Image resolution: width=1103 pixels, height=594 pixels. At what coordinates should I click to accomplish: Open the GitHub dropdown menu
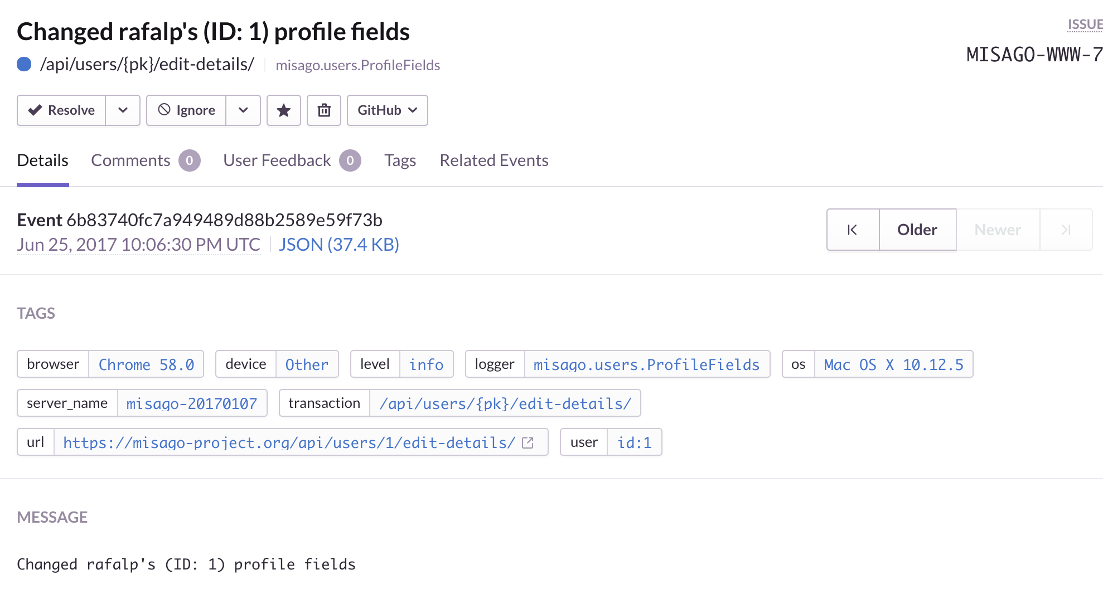387,110
